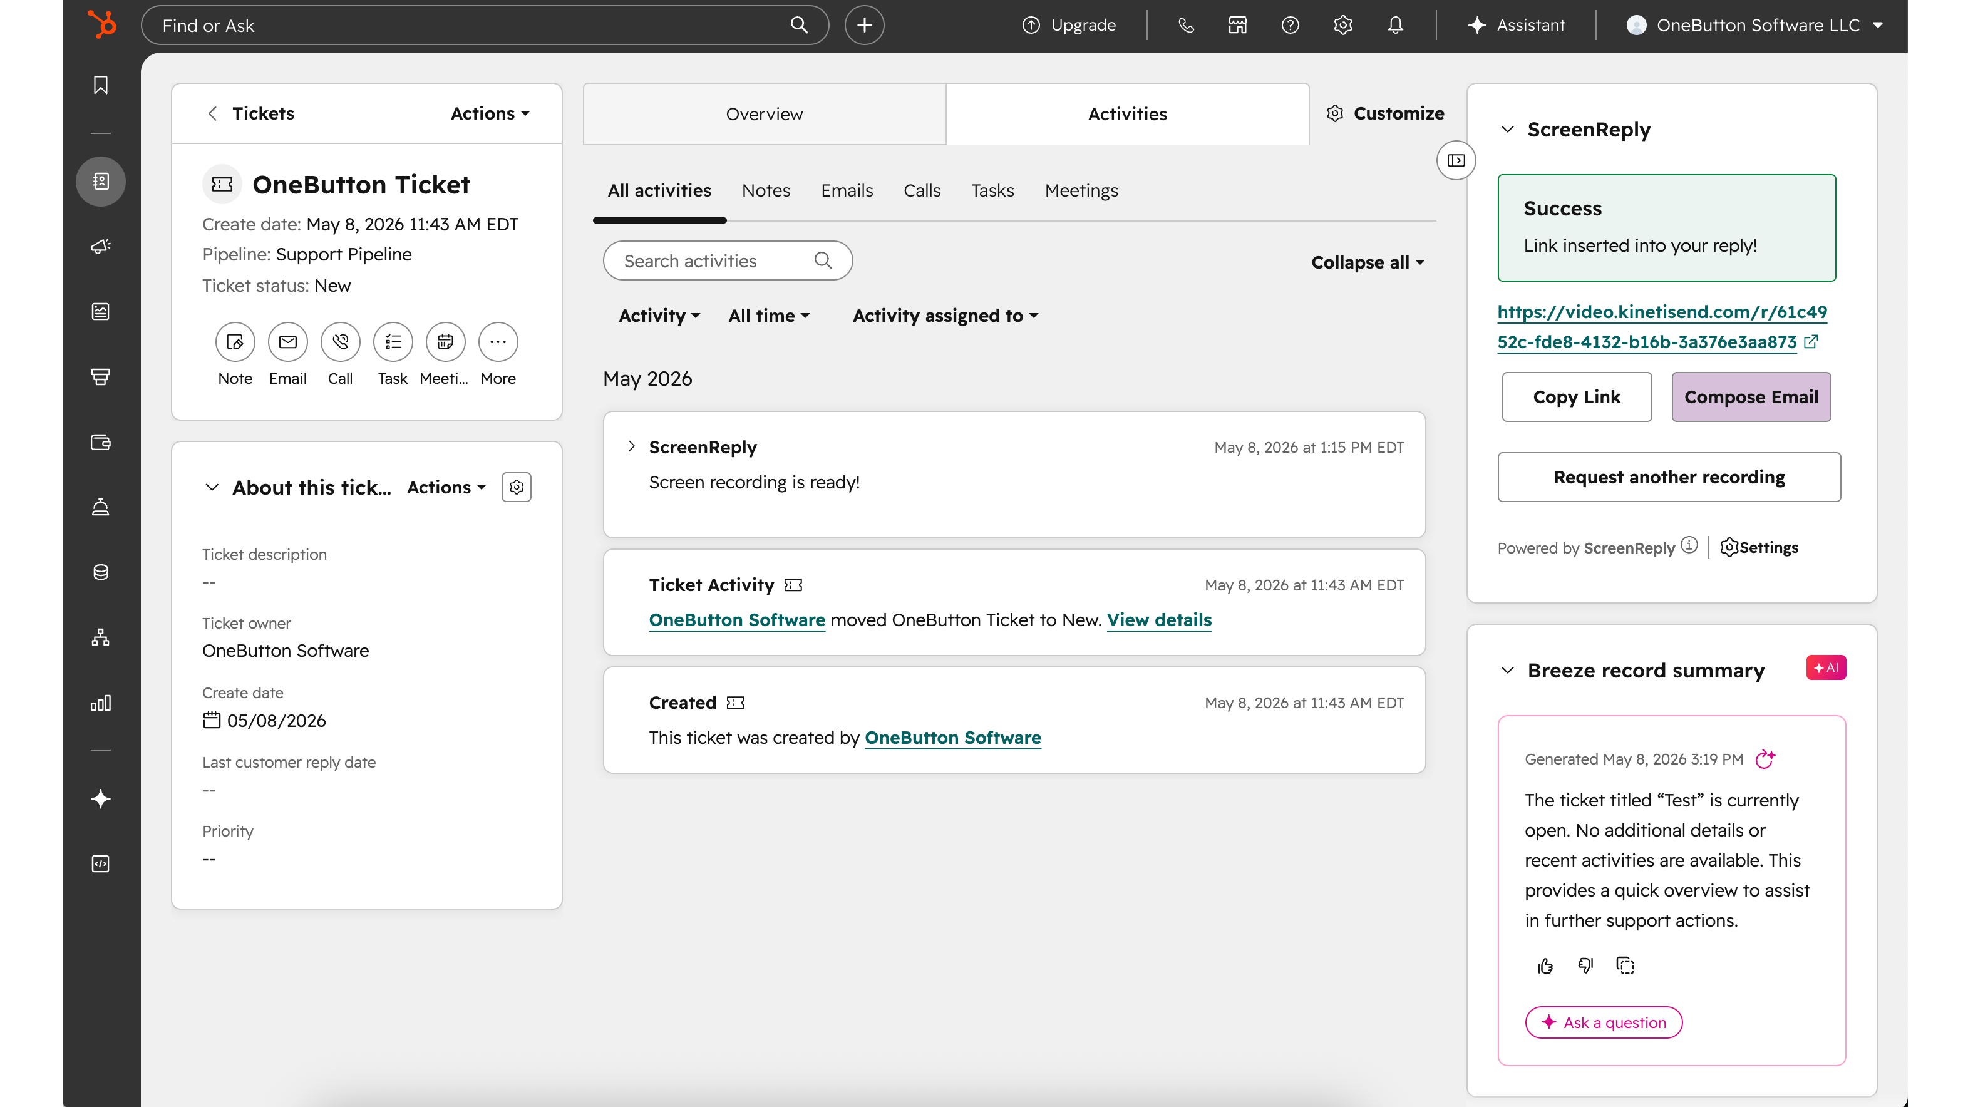1968x1107 pixels.
Task: Switch to the Activities tab
Action: click(1127, 114)
